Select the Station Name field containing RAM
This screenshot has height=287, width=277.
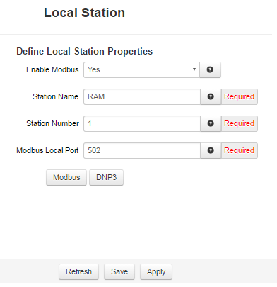(x=142, y=96)
